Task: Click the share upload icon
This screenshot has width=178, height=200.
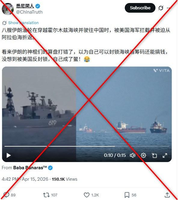Action: pos(167,195)
